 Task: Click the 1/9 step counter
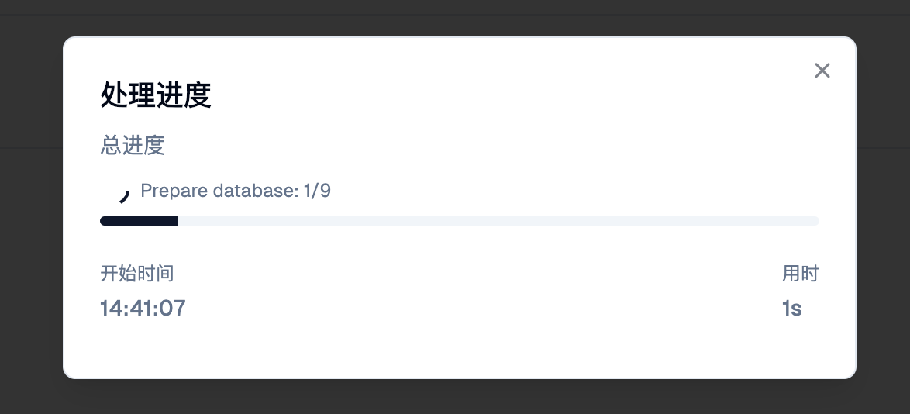(318, 191)
